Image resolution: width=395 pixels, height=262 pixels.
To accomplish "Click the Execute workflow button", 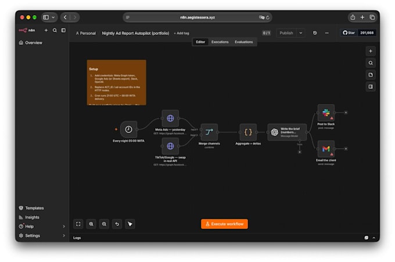I will coord(224,224).
